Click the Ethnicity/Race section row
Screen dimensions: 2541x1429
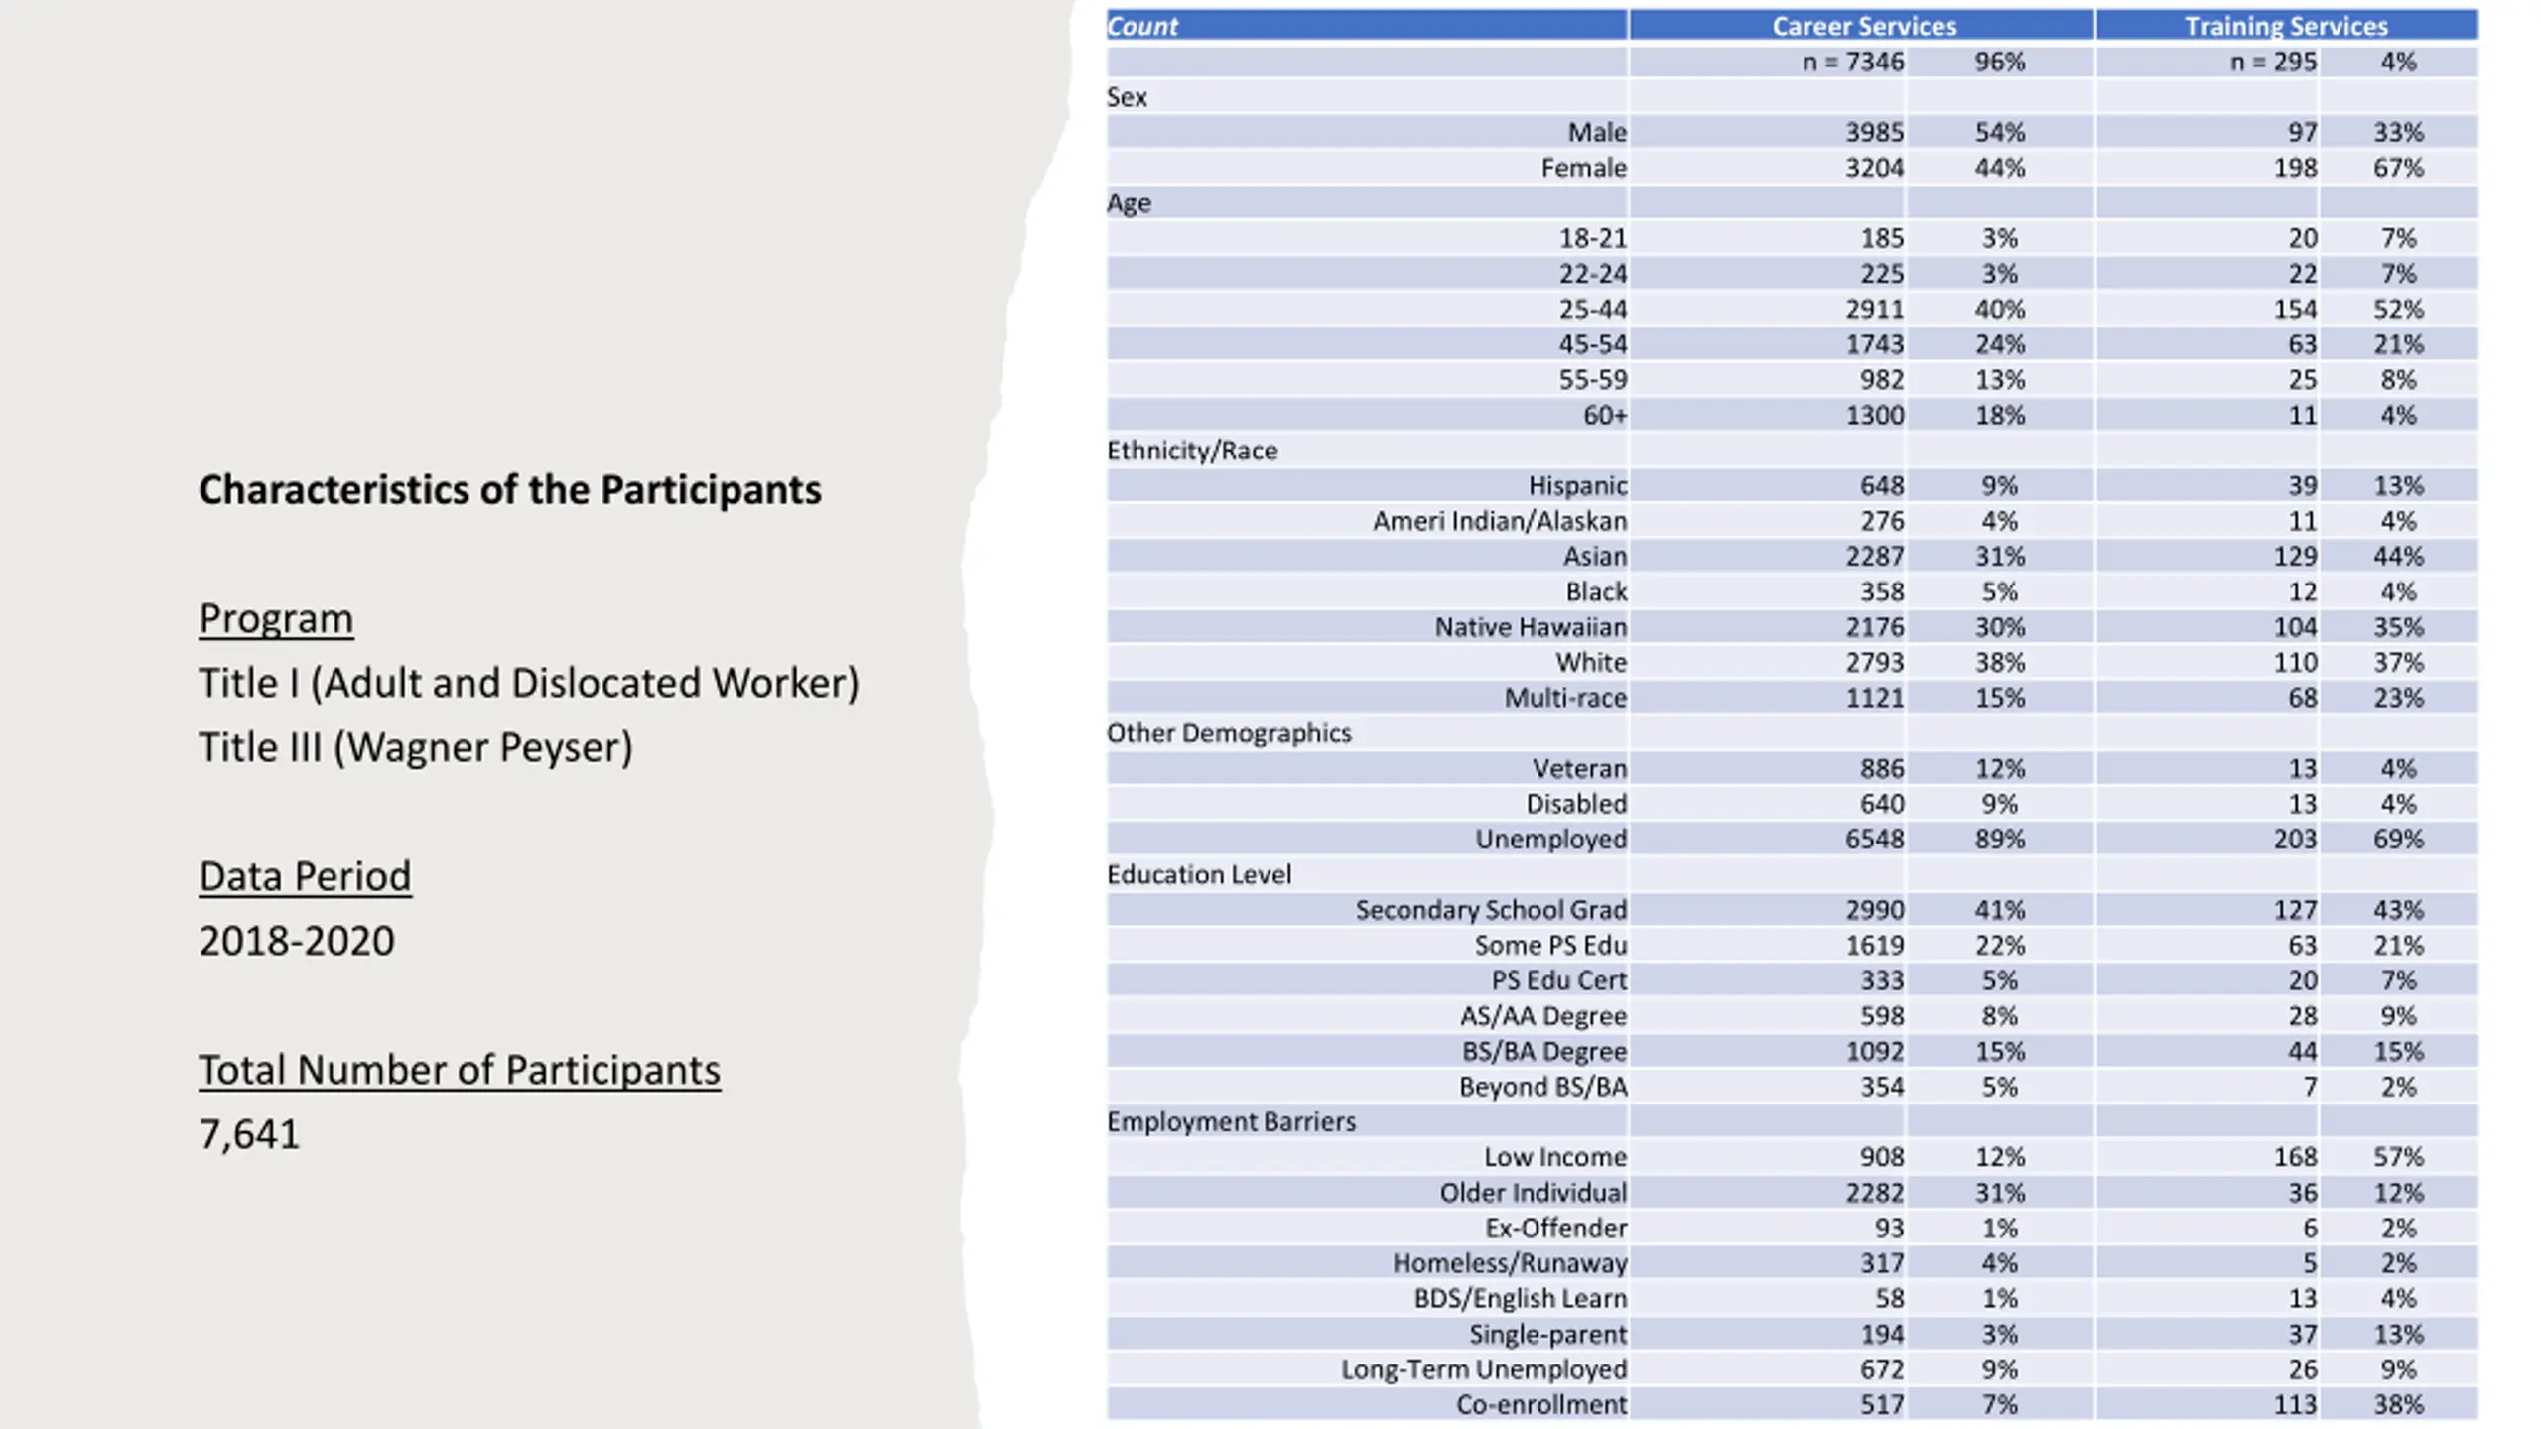1792,451
